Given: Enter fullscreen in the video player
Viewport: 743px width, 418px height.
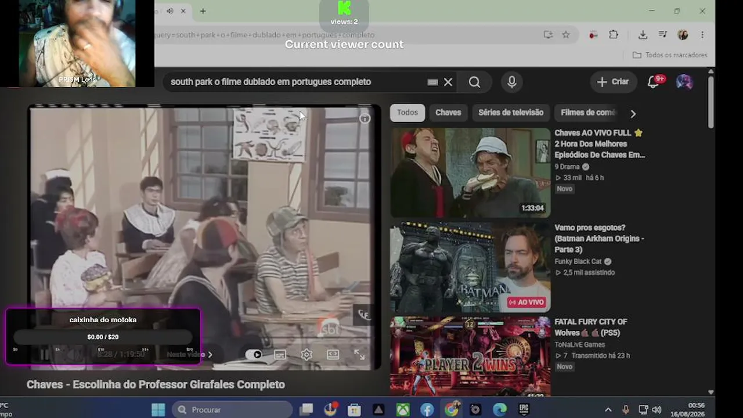Looking at the screenshot, I should point(359,354).
